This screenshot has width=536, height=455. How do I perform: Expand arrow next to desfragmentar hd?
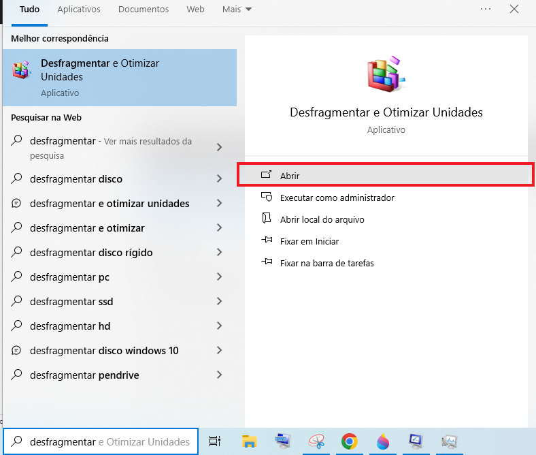pyautogui.click(x=220, y=326)
